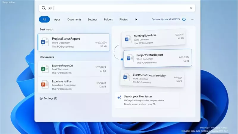The width and height of the screenshot is (238, 134).
Task: Click the gear icon beside Settings (2)
Action: tap(41, 98)
